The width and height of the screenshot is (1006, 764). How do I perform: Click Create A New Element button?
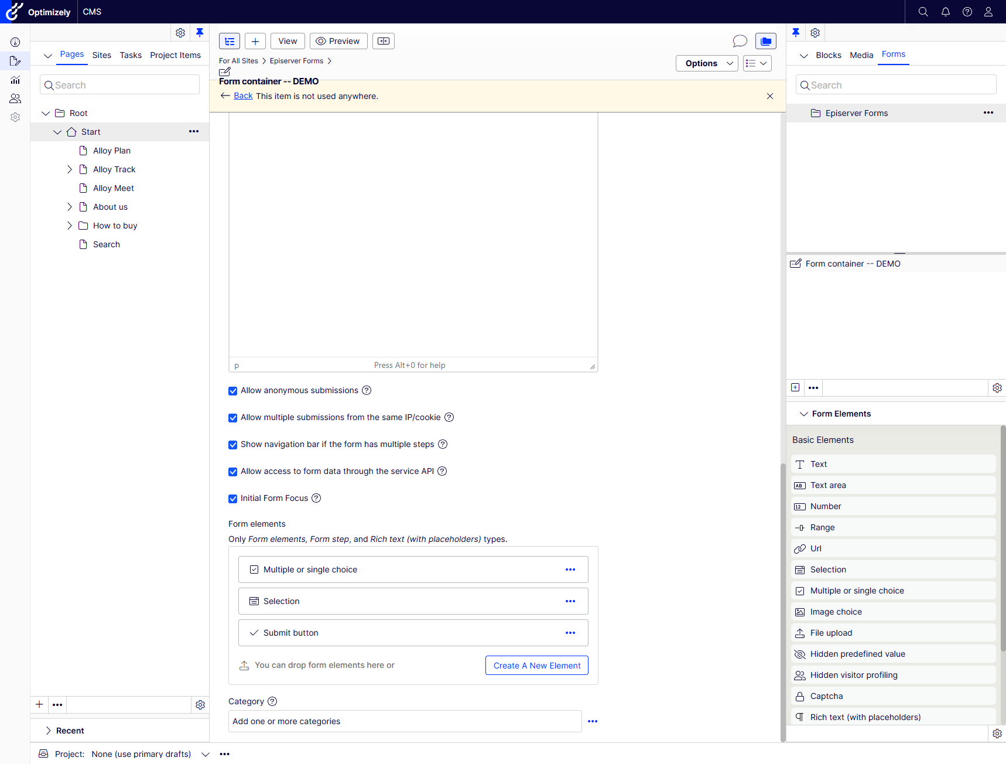[536, 666]
